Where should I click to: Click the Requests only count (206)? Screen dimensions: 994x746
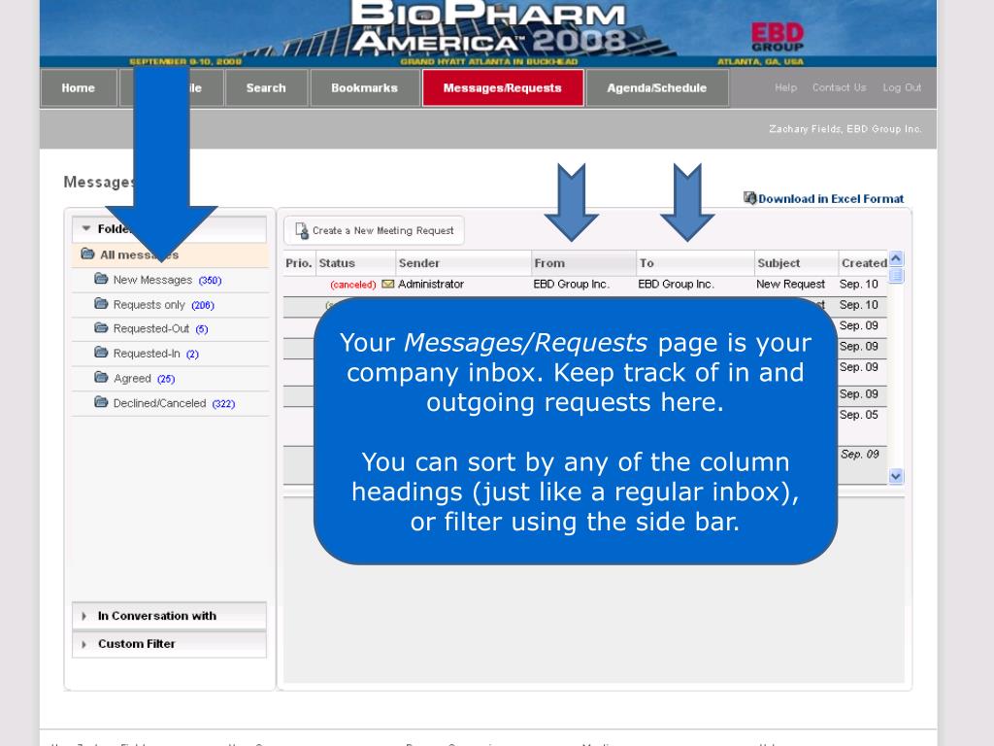coord(203,305)
